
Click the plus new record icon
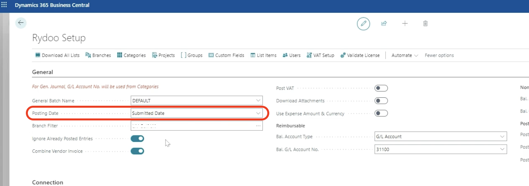click(x=405, y=23)
